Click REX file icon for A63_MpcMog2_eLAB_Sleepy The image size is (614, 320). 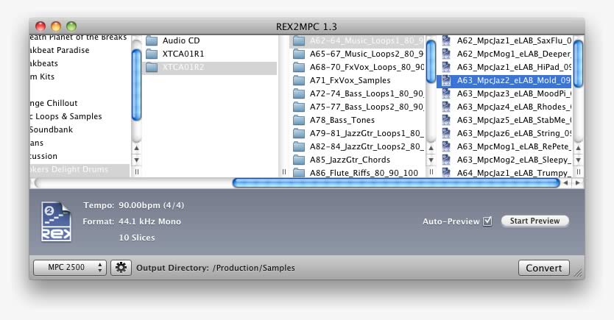[x=446, y=160]
